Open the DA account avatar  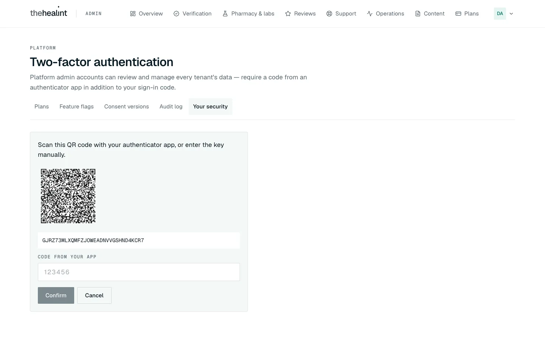[x=500, y=14]
